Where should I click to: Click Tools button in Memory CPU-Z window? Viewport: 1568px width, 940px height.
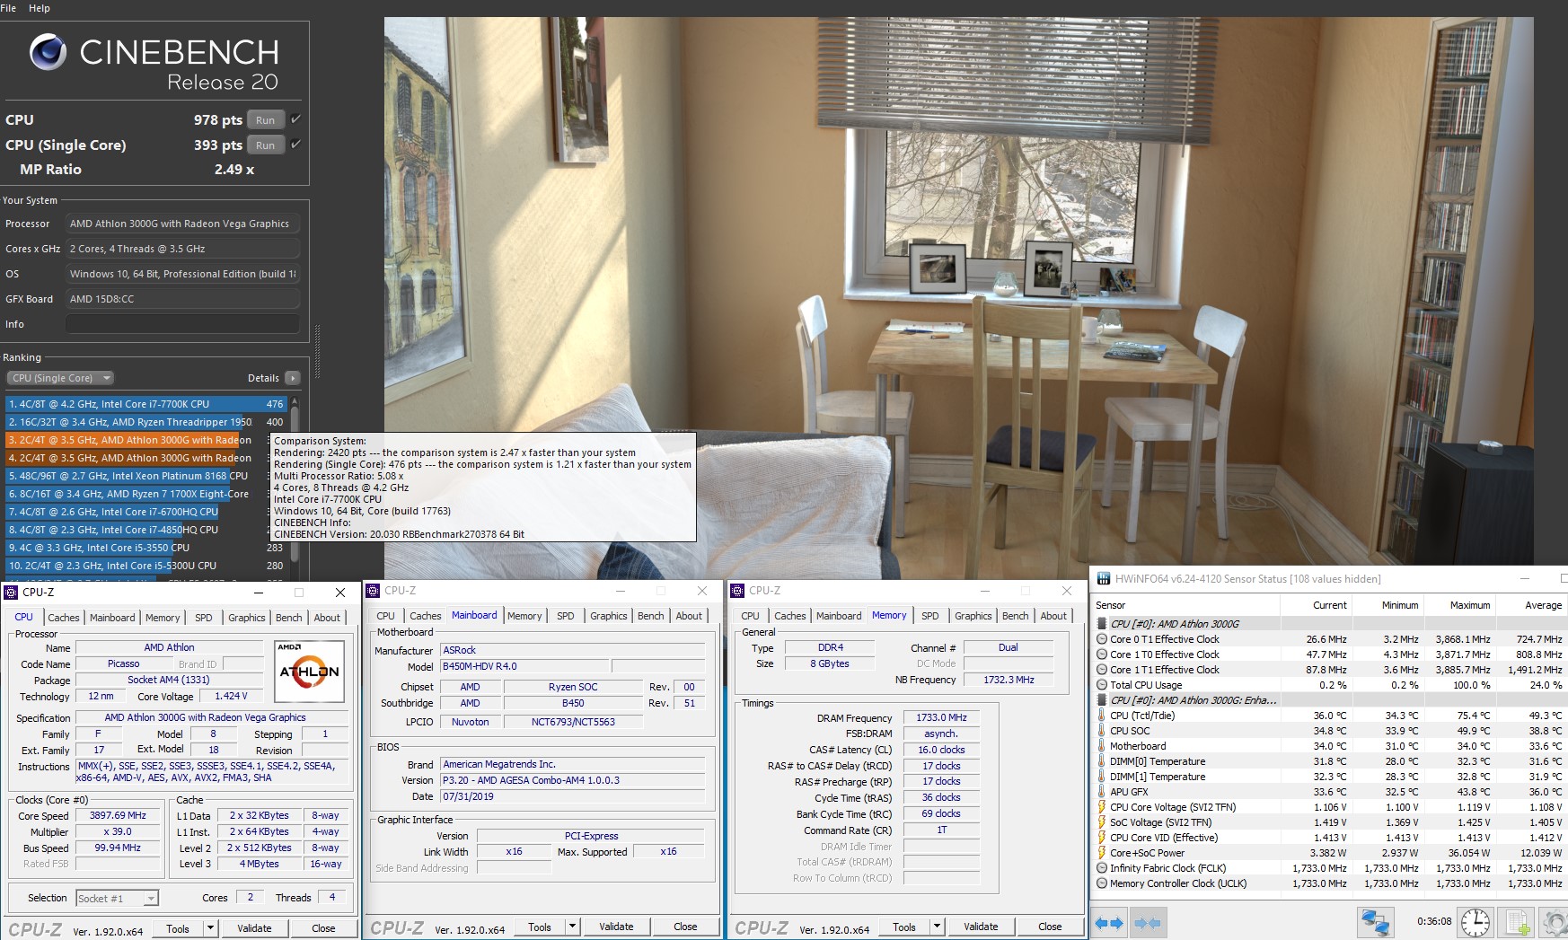pyautogui.click(x=904, y=927)
